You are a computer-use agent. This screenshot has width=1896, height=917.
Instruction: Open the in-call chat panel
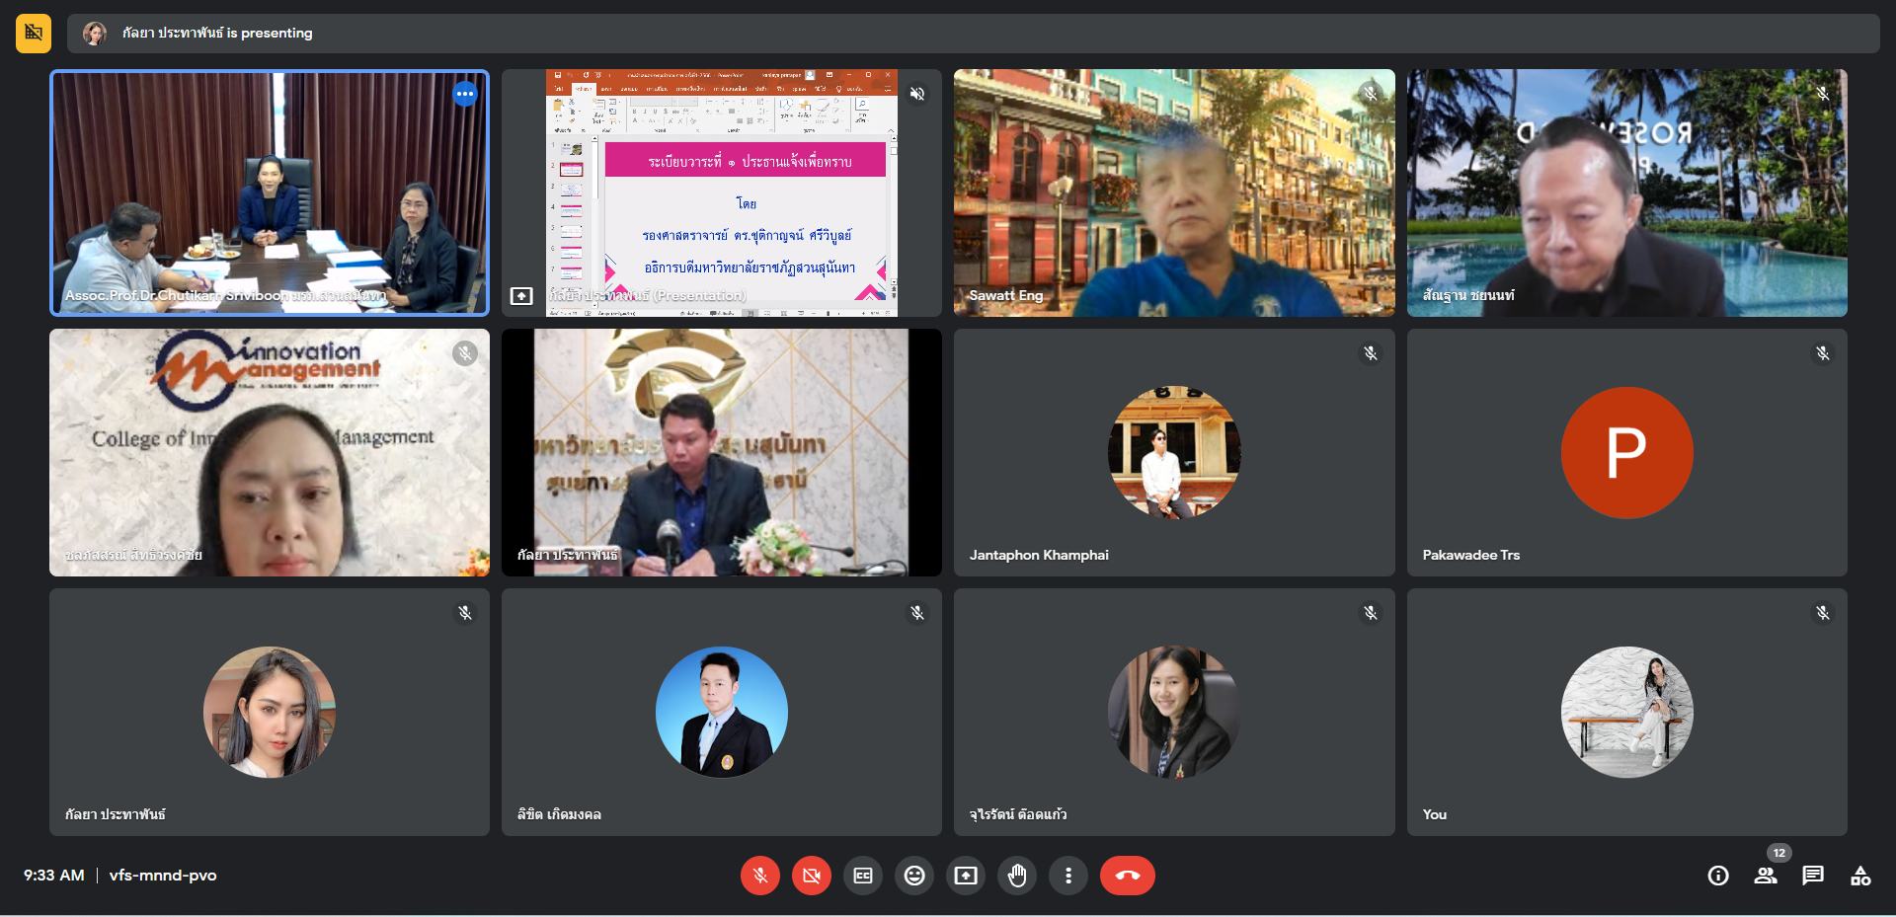coord(1813,876)
